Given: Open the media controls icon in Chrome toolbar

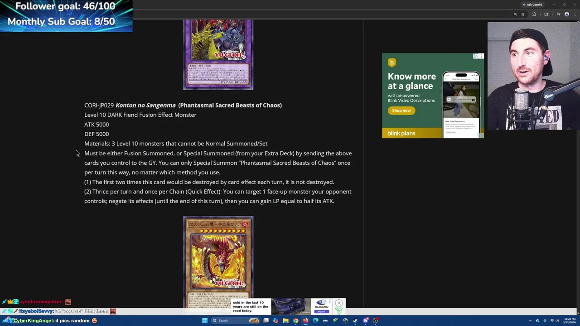Looking at the screenshot, I should 559,14.
